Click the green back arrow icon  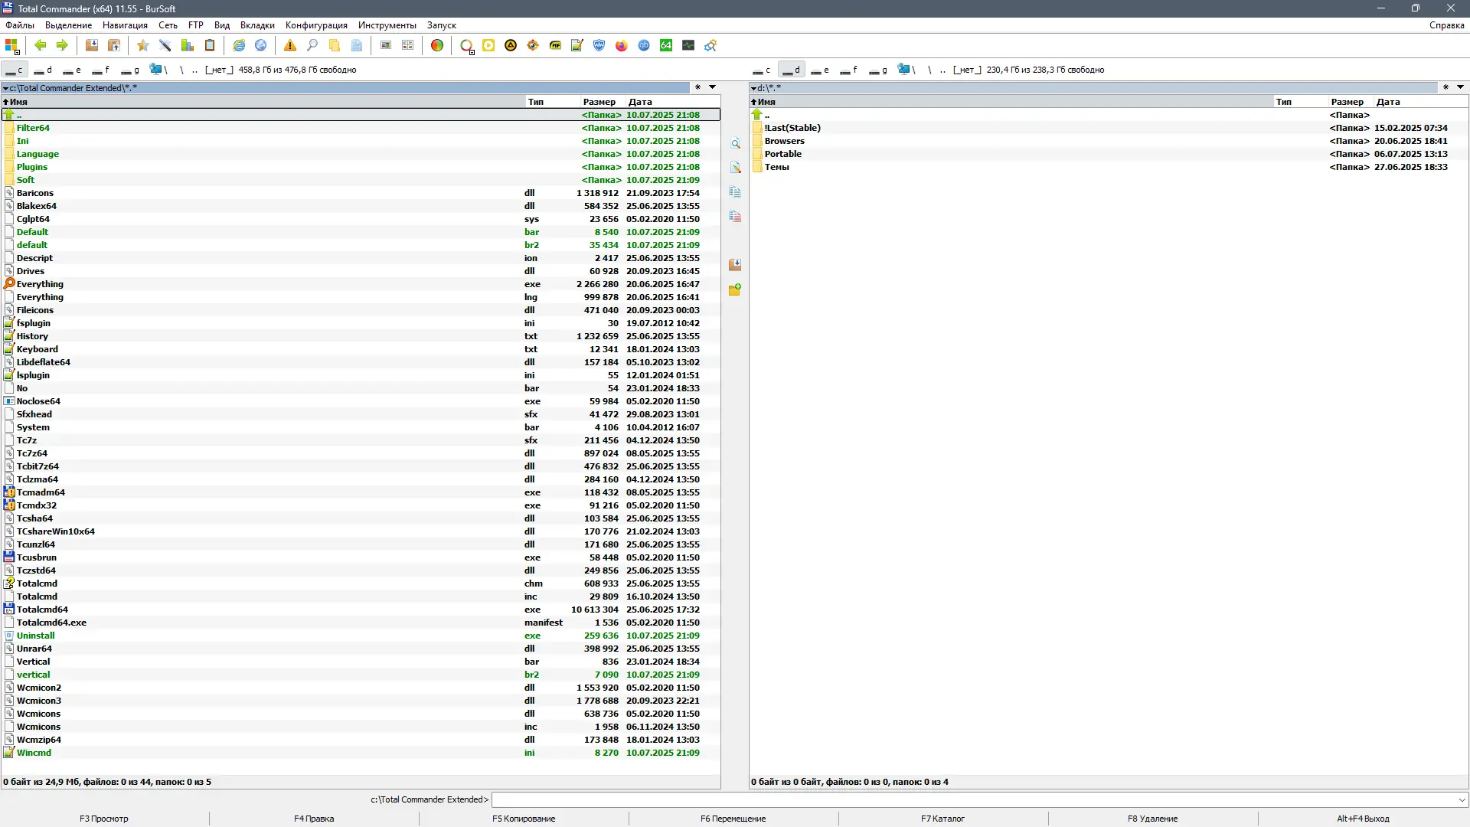tap(41, 46)
